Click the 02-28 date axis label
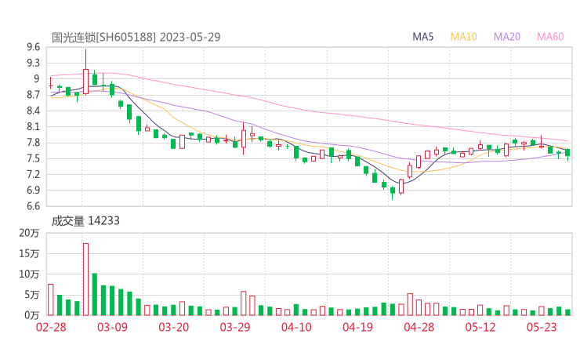The height and width of the screenshot is (345, 580). (51, 327)
